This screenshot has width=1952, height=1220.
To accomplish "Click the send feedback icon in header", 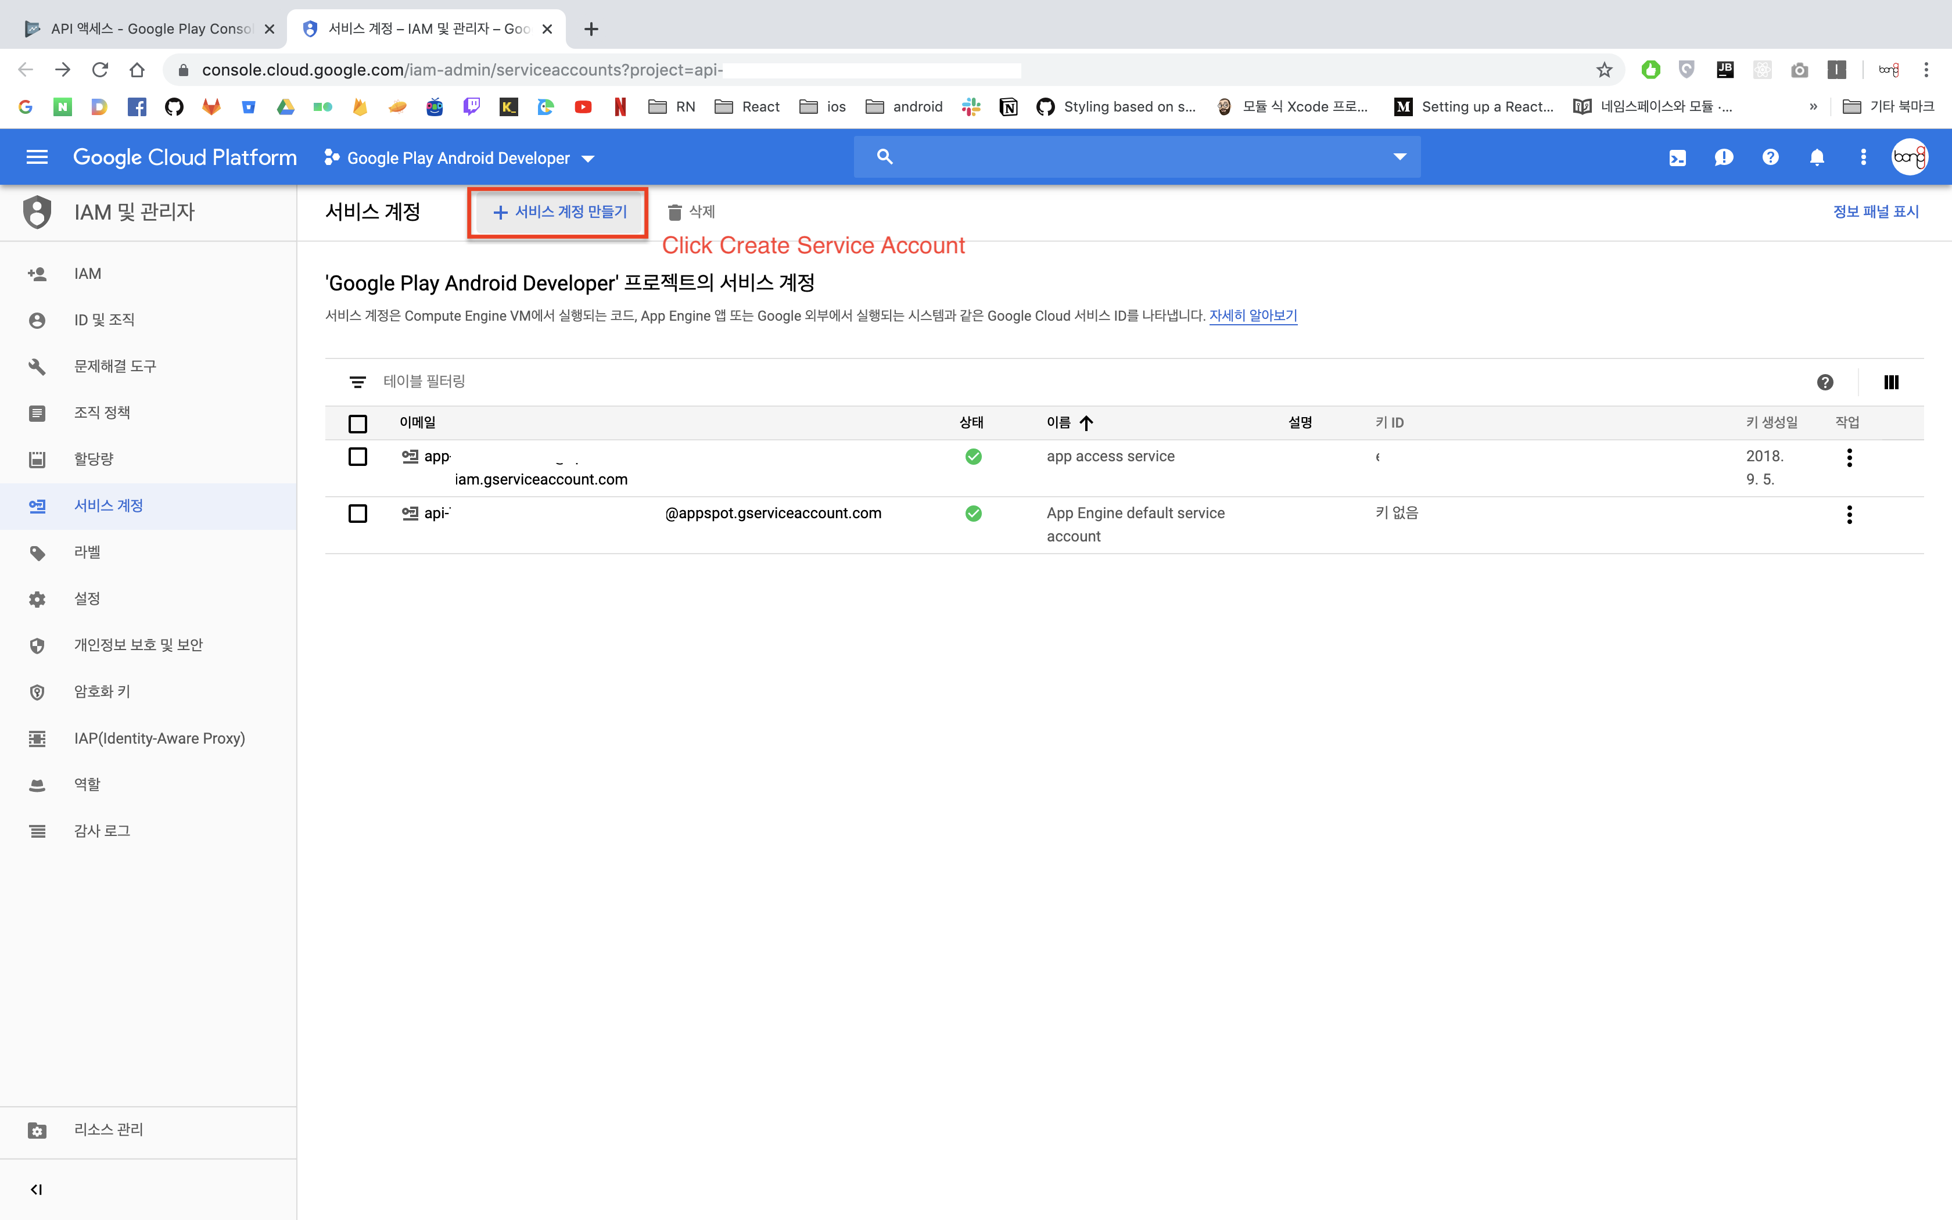I will [1723, 157].
